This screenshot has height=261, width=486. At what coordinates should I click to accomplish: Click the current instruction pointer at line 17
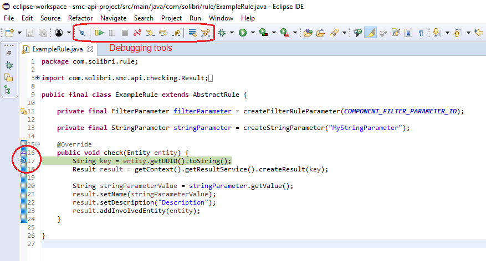pos(23,161)
